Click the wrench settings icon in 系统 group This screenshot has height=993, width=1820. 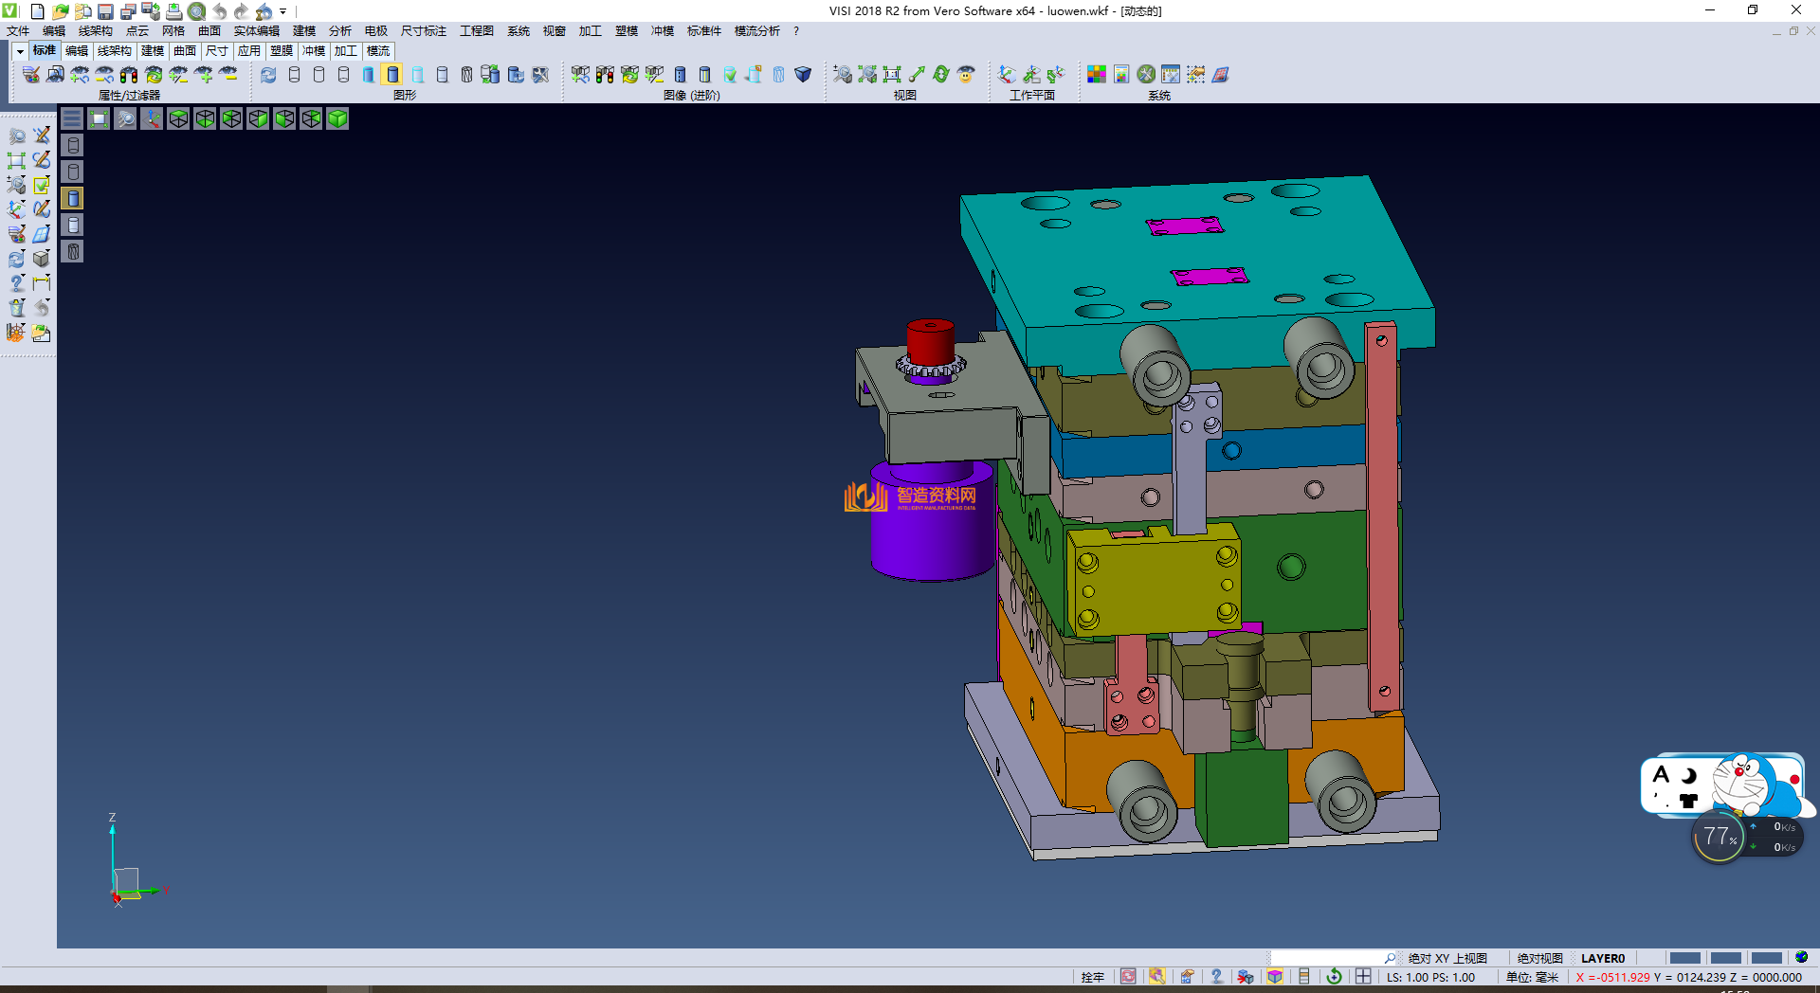1146,74
